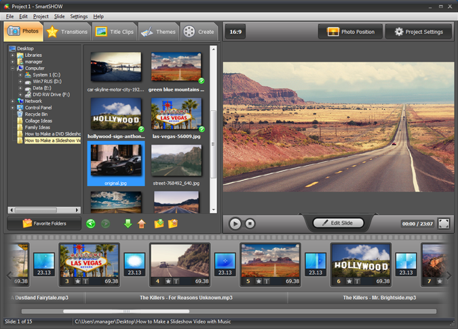The height and width of the screenshot is (329, 458).
Task: Click the star icon on slide 3
Action: click(77, 281)
